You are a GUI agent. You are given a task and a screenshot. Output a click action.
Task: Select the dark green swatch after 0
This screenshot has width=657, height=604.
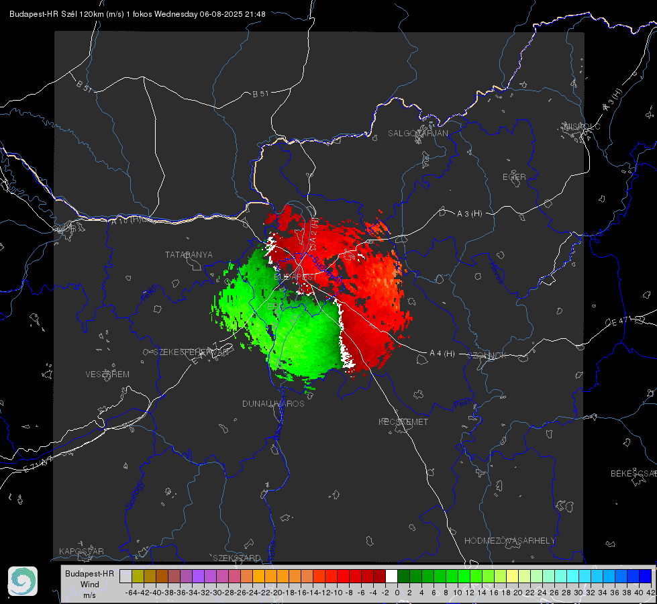click(403, 576)
